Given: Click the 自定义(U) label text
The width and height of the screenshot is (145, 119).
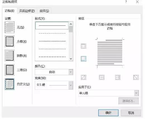Looking at the screenshot, I should (x=23, y=84).
